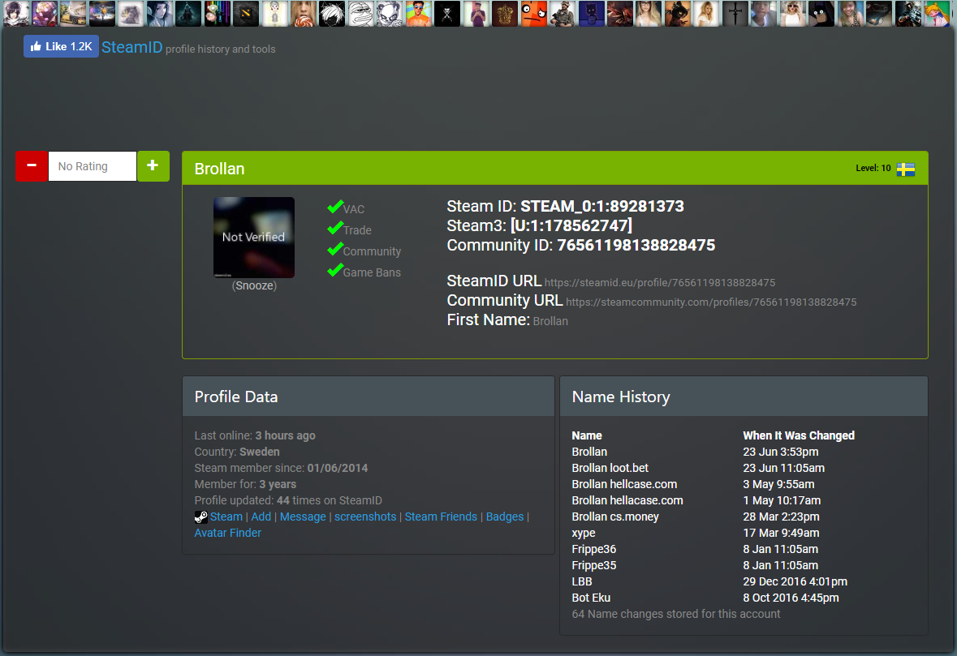Click the 'Brollan loot.bet' name history entry
Screen dimensions: 957x656
610,468
